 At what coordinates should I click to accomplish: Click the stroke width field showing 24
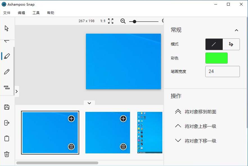coord(222,72)
